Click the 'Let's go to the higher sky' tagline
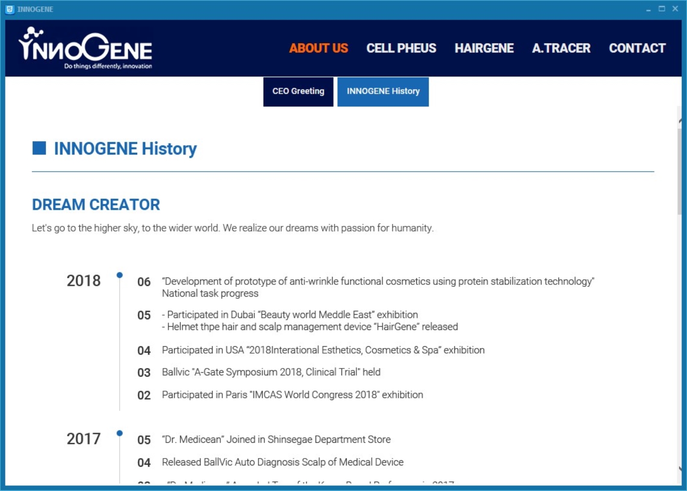The height and width of the screenshot is (491, 687). (233, 228)
